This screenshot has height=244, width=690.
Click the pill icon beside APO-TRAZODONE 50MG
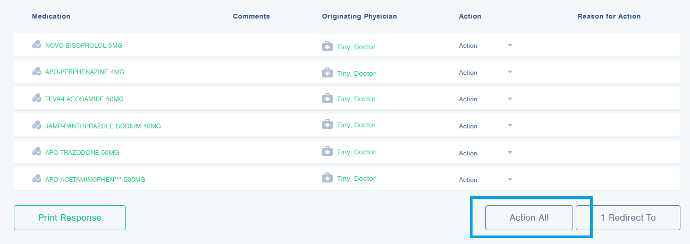tap(37, 152)
